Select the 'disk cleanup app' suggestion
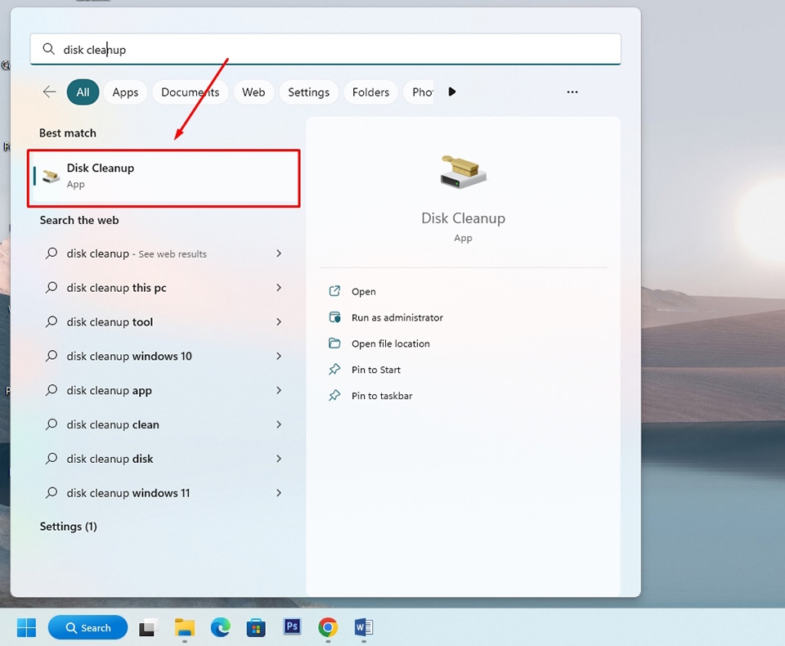 click(x=164, y=390)
